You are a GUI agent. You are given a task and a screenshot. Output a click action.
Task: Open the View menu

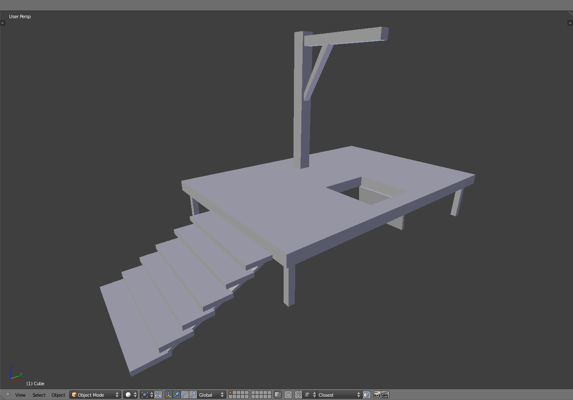coord(20,395)
